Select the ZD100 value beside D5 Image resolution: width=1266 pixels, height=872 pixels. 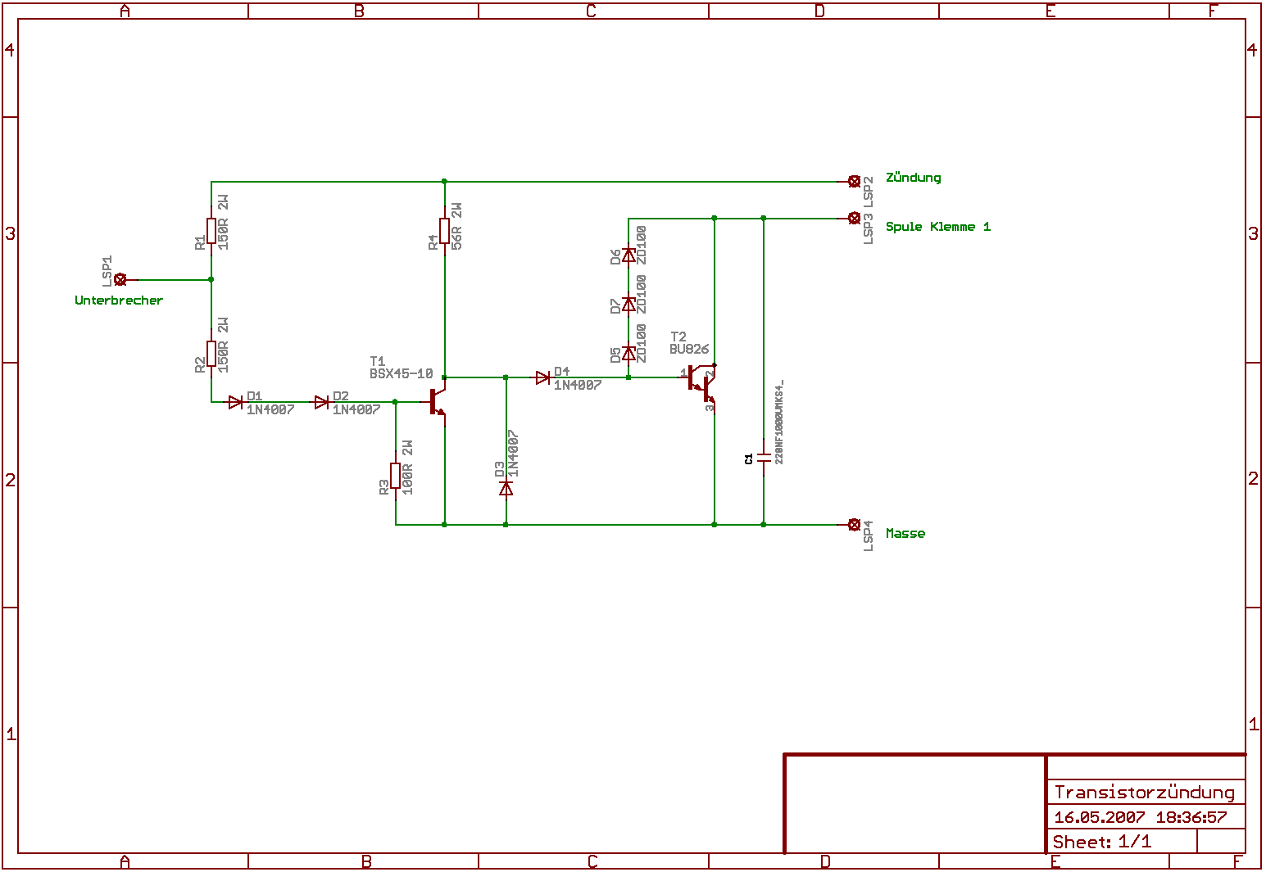click(642, 343)
